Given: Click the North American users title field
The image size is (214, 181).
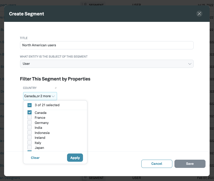Looking at the screenshot, I should click(107, 45).
